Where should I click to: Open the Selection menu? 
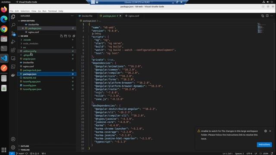[x=25, y=11]
